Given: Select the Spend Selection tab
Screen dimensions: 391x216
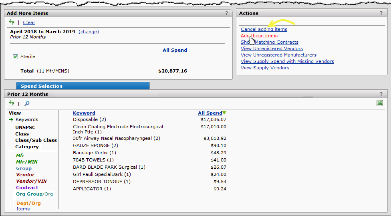Looking at the screenshot, I should point(42,86).
